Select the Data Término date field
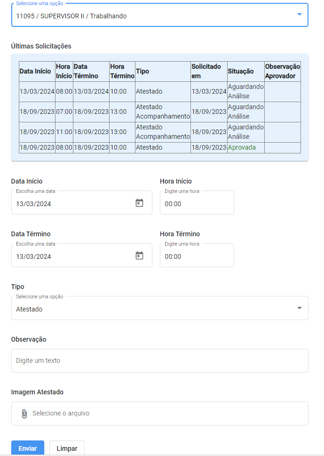 tap(82, 256)
